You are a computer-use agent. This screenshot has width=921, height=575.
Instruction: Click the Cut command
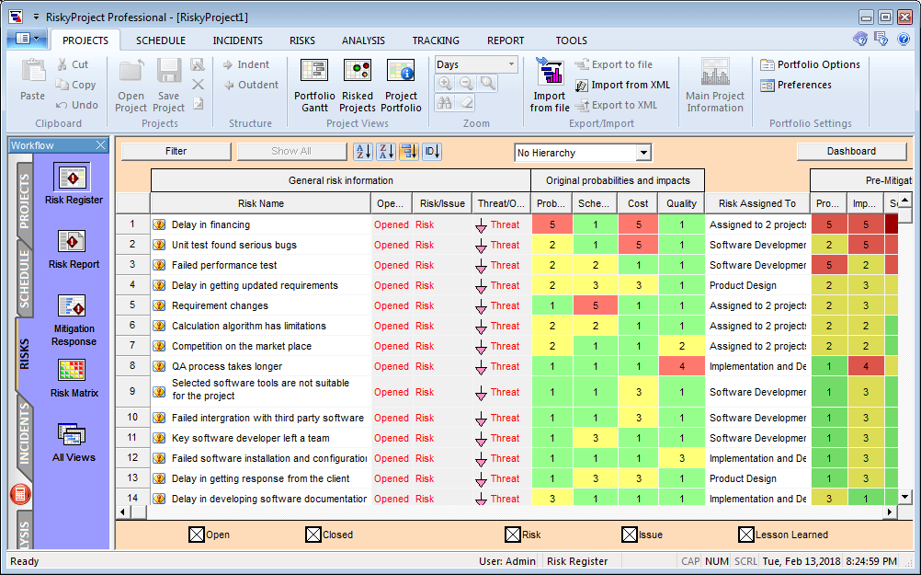click(73, 64)
